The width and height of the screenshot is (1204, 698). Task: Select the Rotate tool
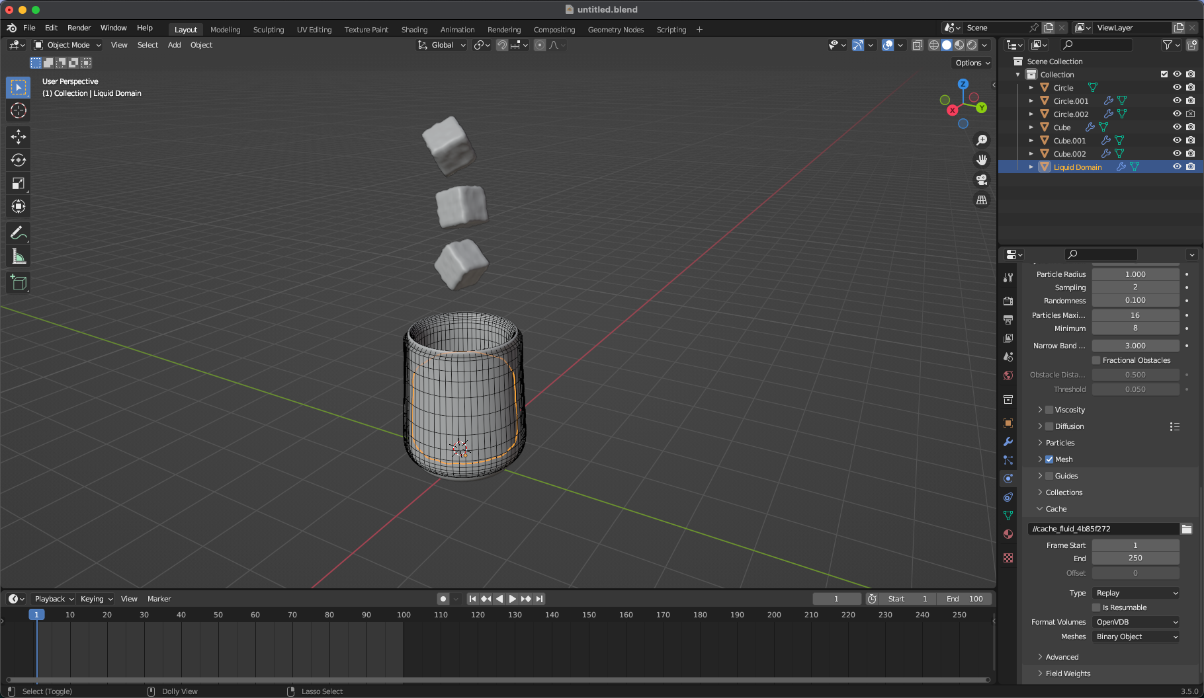[x=19, y=160]
